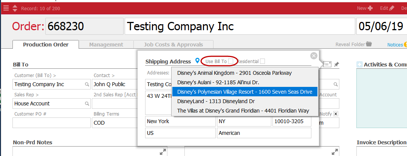Select Disney's Aulani address
407x156 pixels.
pyautogui.click(x=245, y=82)
